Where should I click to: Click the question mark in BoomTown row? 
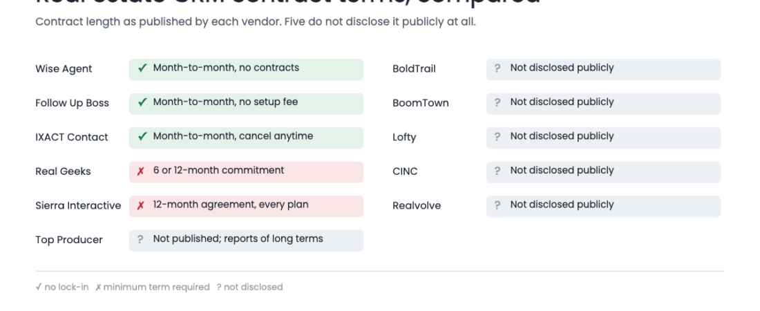click(497, 102)
